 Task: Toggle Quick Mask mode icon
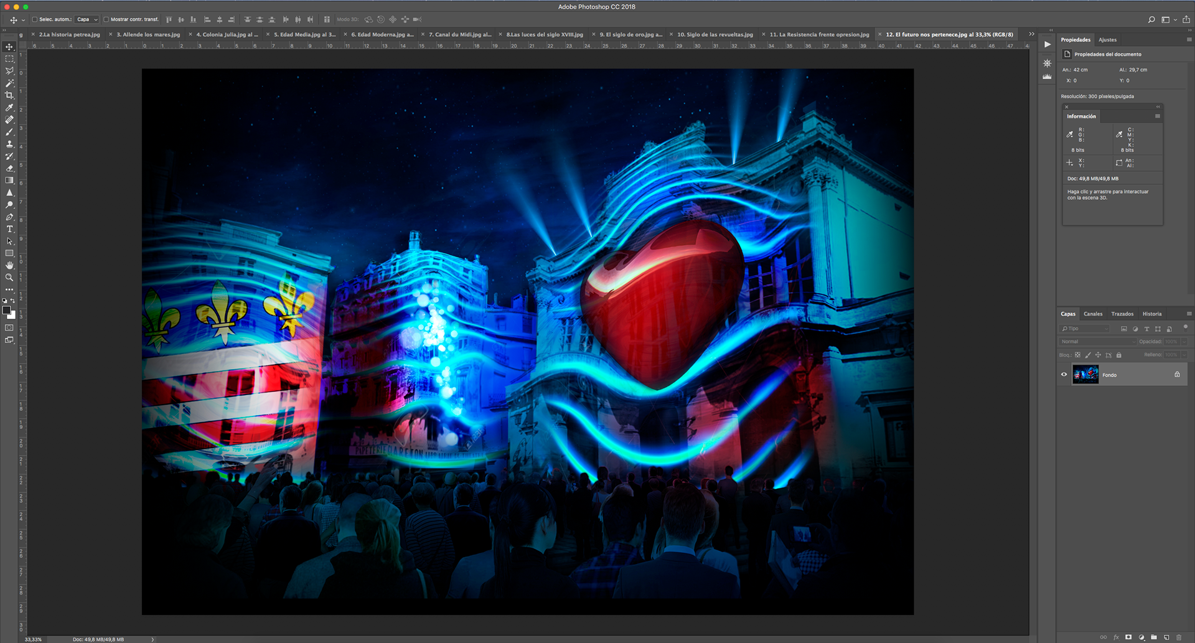9,327
